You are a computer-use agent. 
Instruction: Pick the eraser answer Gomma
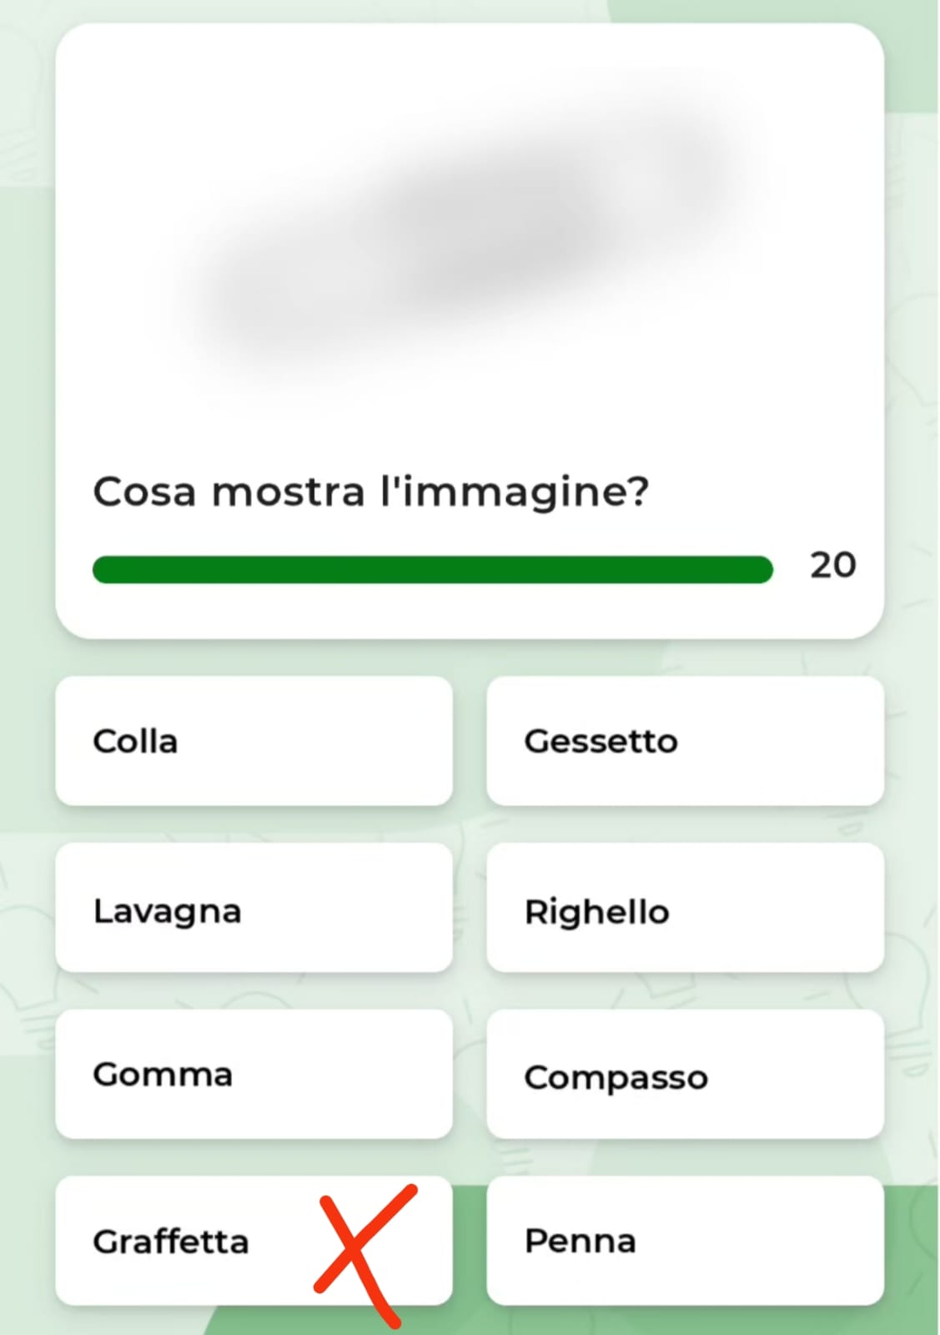(x=254, y=1075)
